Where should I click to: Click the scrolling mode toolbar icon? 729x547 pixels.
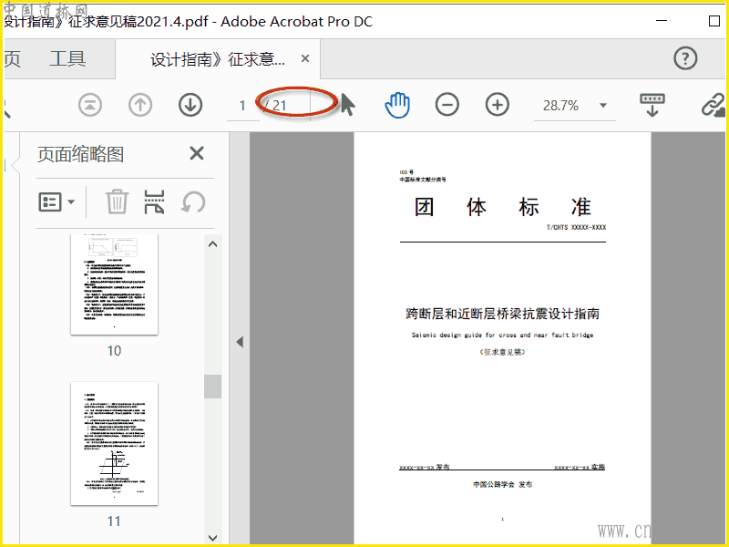pos(652,105)
